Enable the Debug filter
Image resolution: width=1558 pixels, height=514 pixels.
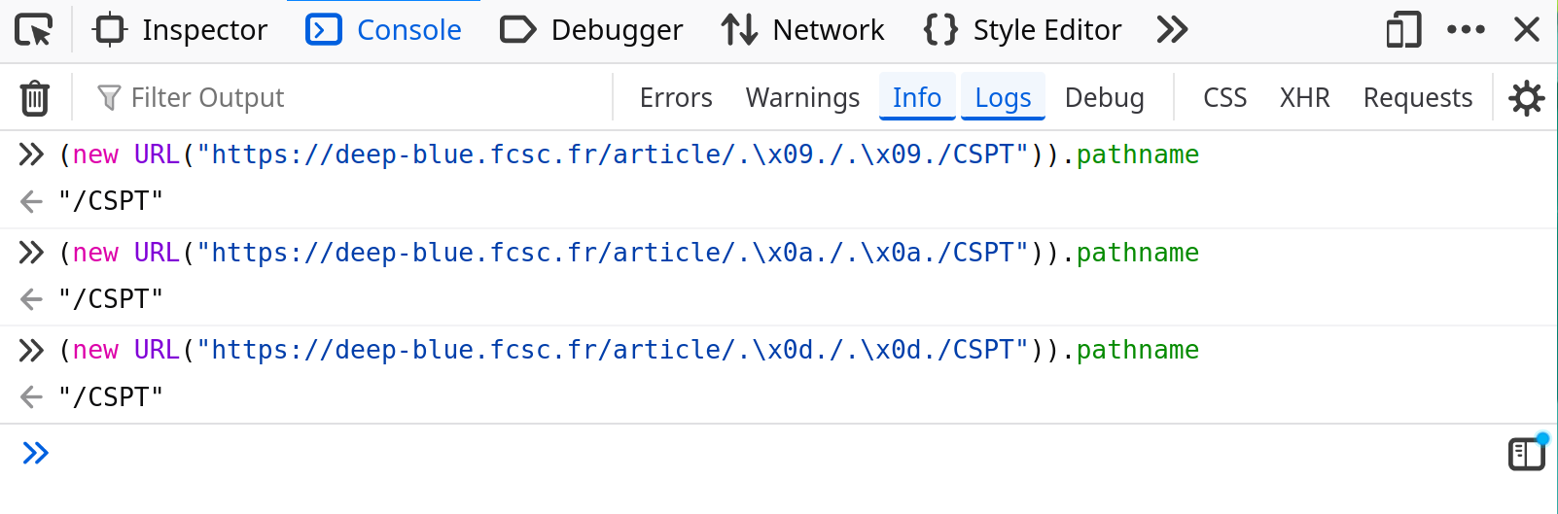click(x=1104, y=98)
